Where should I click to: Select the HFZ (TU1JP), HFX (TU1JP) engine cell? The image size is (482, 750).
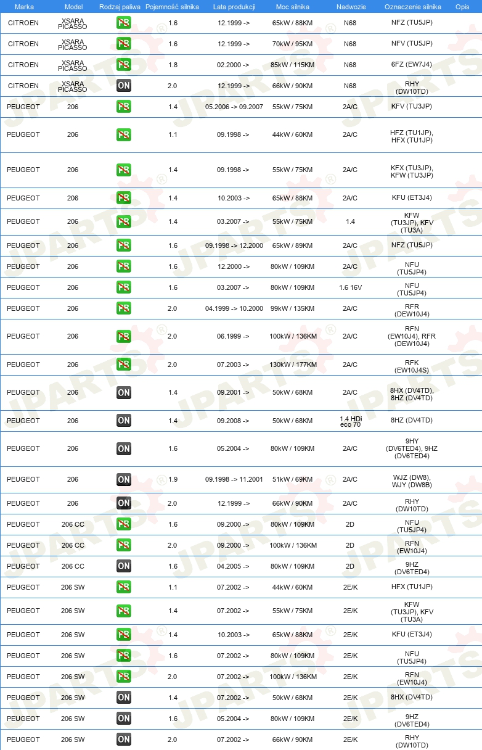coord(412,136)
